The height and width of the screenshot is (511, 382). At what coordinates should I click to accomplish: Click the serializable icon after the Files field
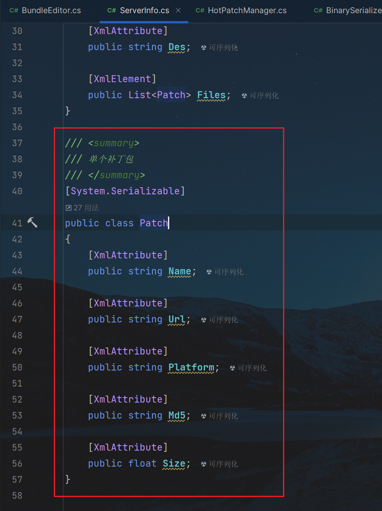pos(244,96)
